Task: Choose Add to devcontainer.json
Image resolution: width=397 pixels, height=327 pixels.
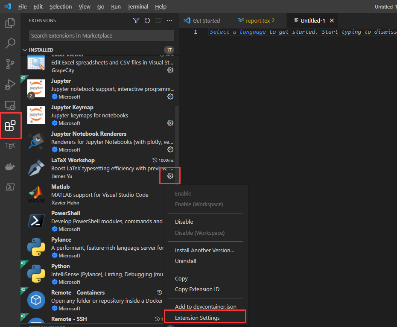Action: tap(206, 307)
